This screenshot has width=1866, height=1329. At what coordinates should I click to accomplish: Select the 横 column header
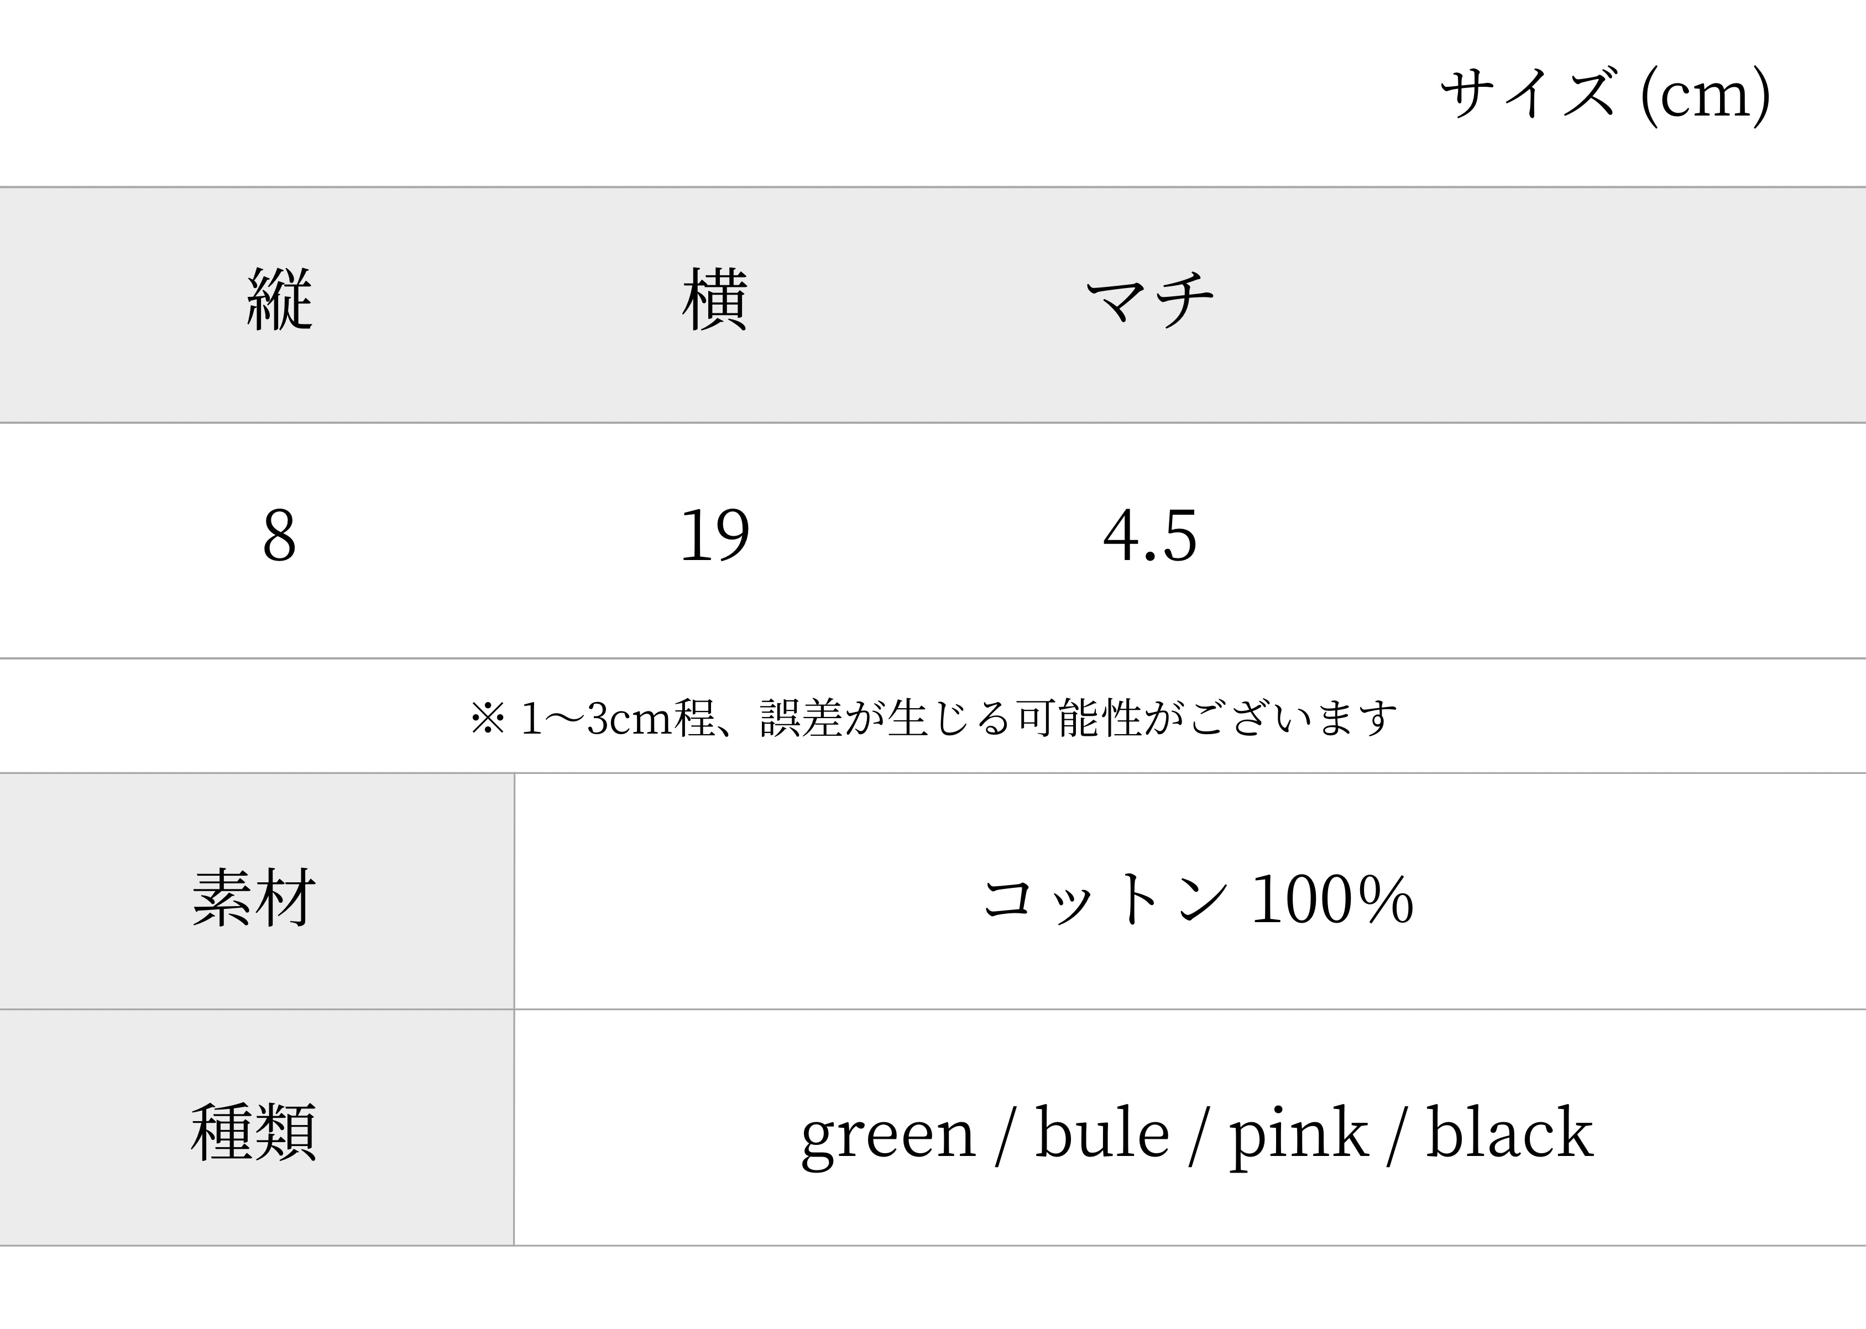click(x=714, y=300)
